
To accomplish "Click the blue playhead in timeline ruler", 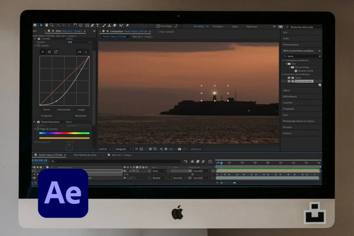I will [x=221, y=163].
